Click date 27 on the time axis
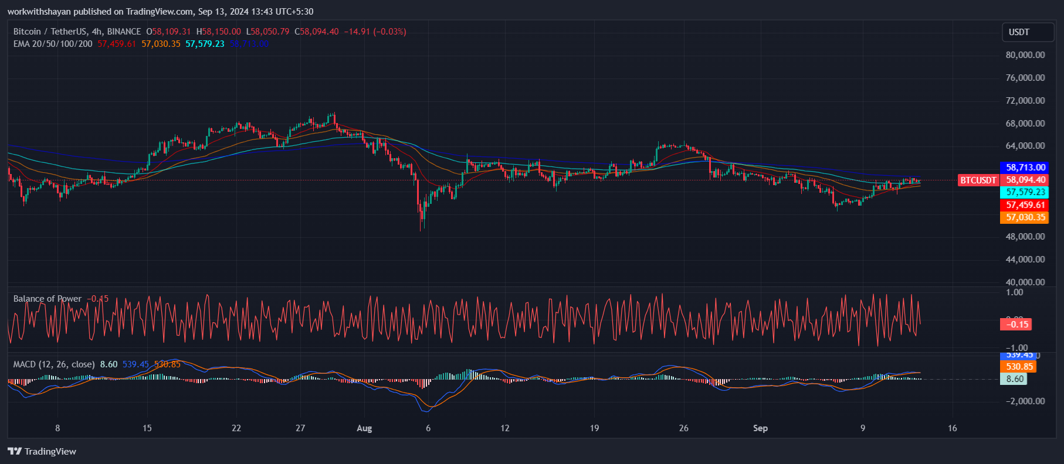Screen dimensions: 1064x464 [300, 428]
